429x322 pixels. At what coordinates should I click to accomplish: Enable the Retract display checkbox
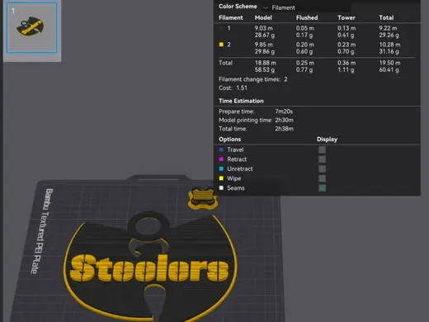pos(322,159)
